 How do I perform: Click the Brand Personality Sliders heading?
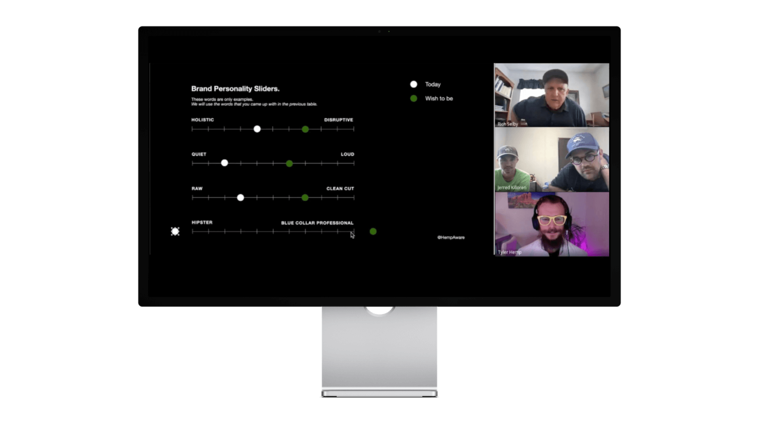[235, 89]
